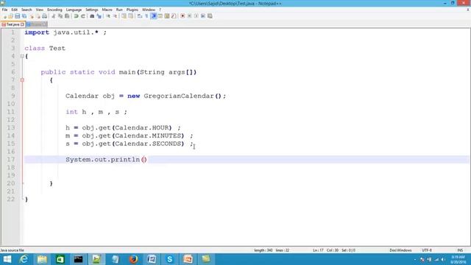Place cursor on 'import java.util.*' line

(x=65, y=32)
